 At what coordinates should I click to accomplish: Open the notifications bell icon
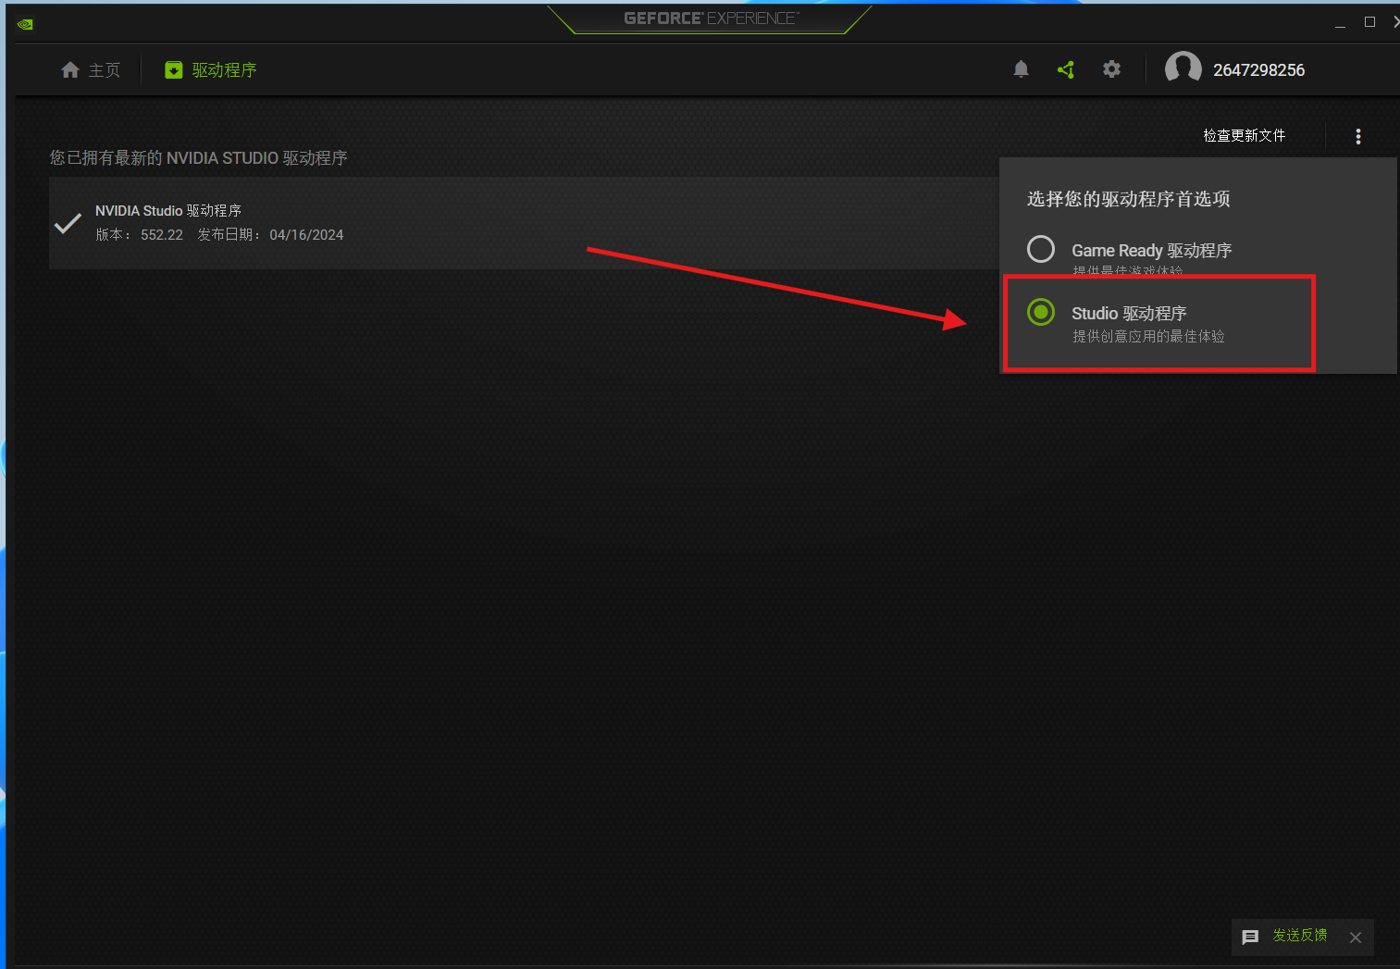click(x=1021, y=69)
